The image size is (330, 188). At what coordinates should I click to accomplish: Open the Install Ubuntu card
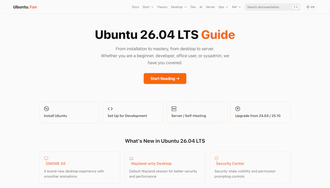coord(69,112)
